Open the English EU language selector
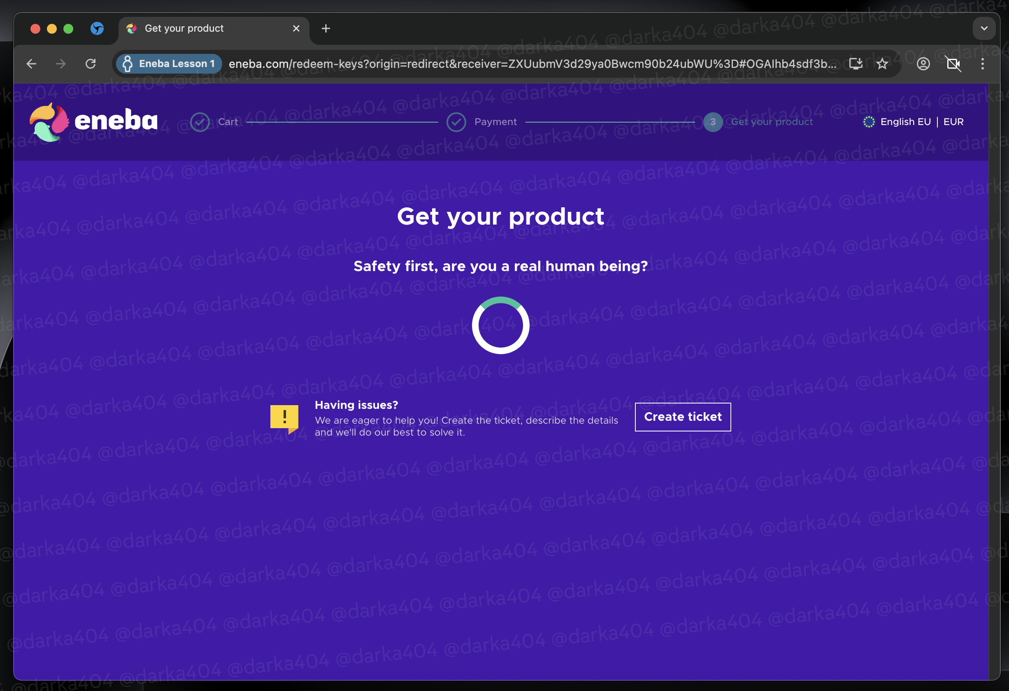 (905, 122)
